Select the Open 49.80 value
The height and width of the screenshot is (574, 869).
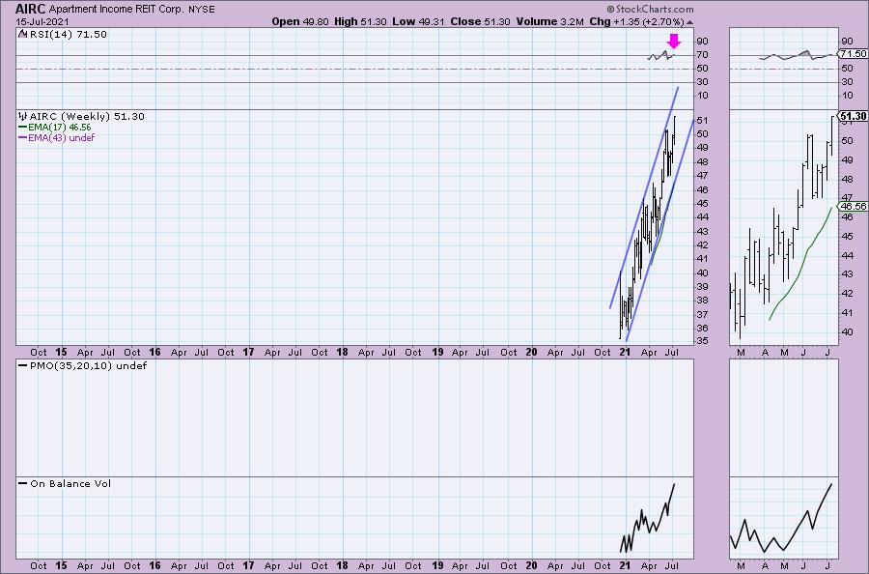(300, 21)
